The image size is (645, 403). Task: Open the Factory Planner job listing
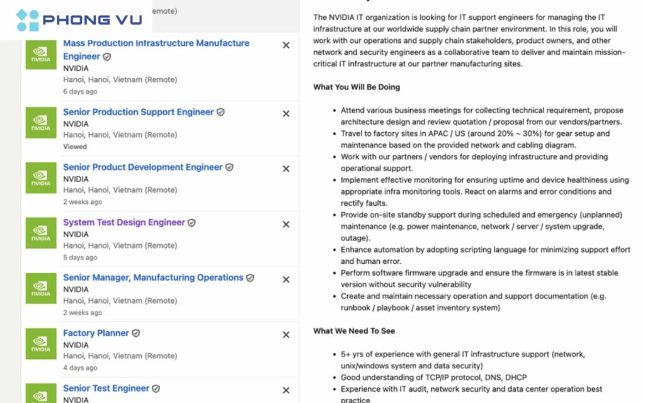pyautogui.click(x=96, y=333)
